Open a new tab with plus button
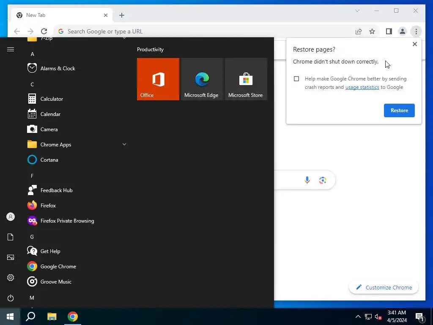This screenshot has height=325, width=433. click(x=122, y=15)
